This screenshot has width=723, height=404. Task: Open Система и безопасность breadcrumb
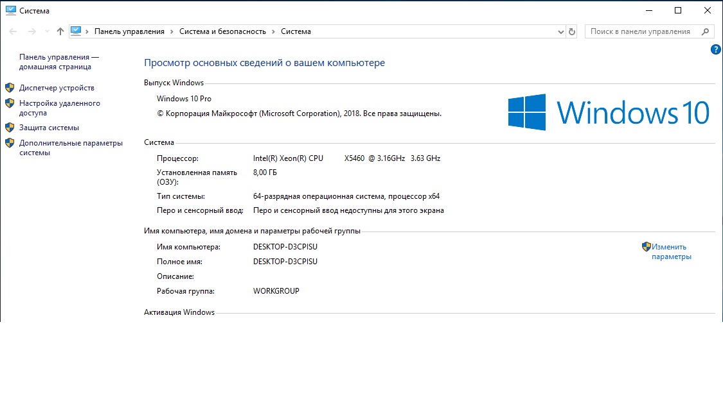click(x=223, y=31)
